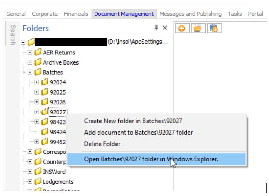Expand the AER Returns folder
The image size is (269, 196).
pyautogui.click(x=30, y=53)
